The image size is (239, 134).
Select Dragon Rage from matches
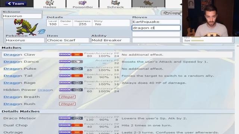point(117,83)
